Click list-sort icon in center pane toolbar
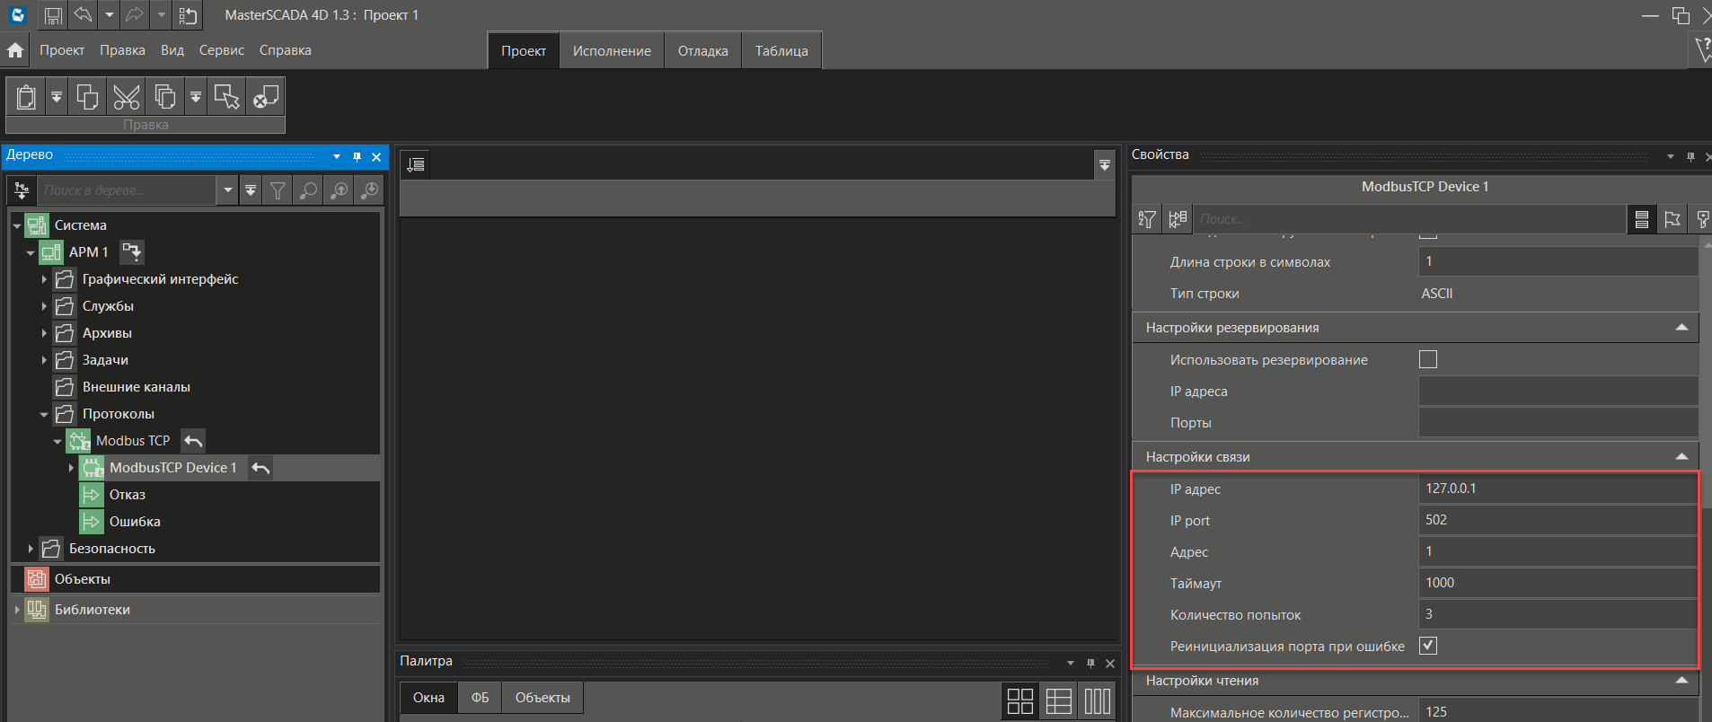Viewport: 1712px width, 722px height. click(x=416, y=164)
